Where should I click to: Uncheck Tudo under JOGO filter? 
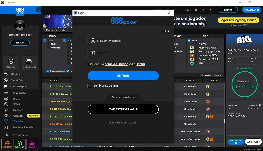click(45, 40)
